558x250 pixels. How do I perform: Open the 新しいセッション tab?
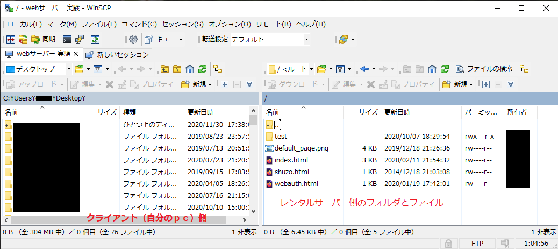(x=118, y=54)
